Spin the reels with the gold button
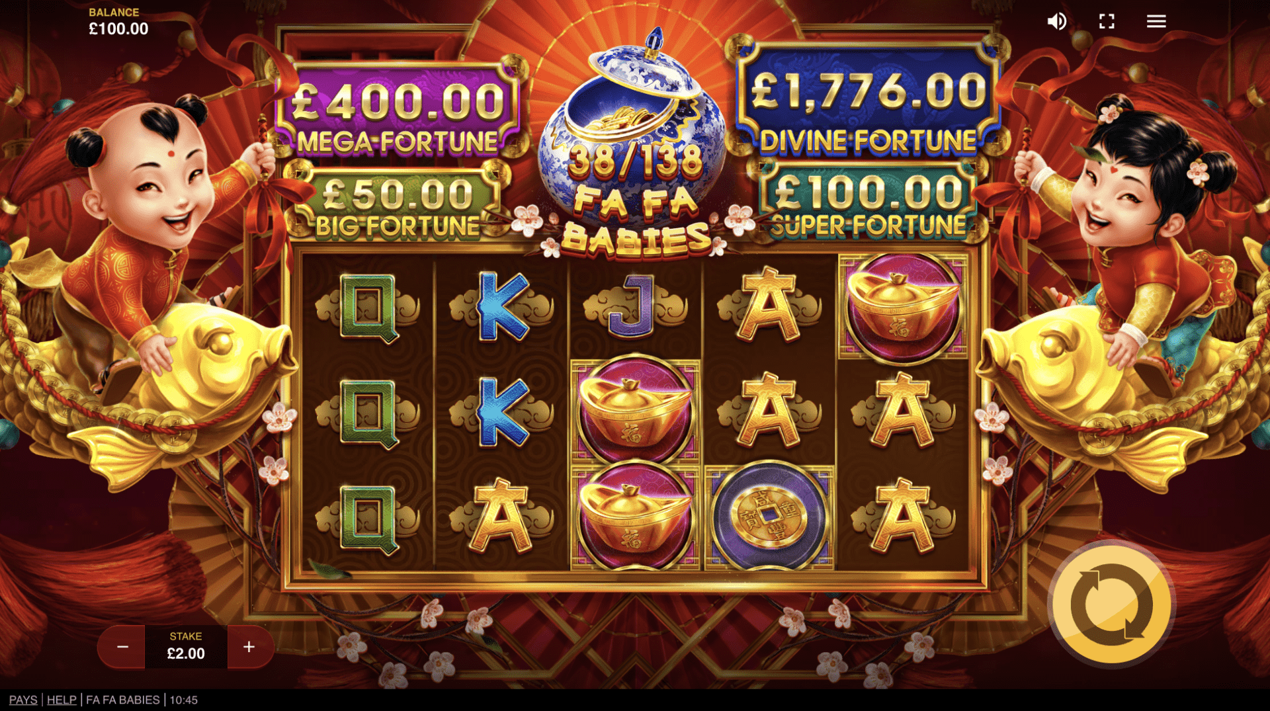This screenshot has width=1270, height=711. [x=1111, y=604]
